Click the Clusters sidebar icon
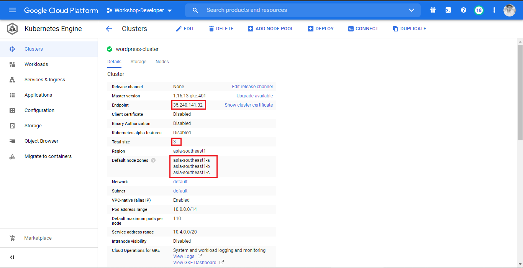523x268 pixels. tap(12, 49)
